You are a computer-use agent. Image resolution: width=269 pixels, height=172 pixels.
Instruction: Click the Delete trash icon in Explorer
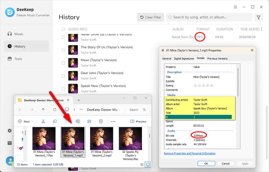point(101,121)
